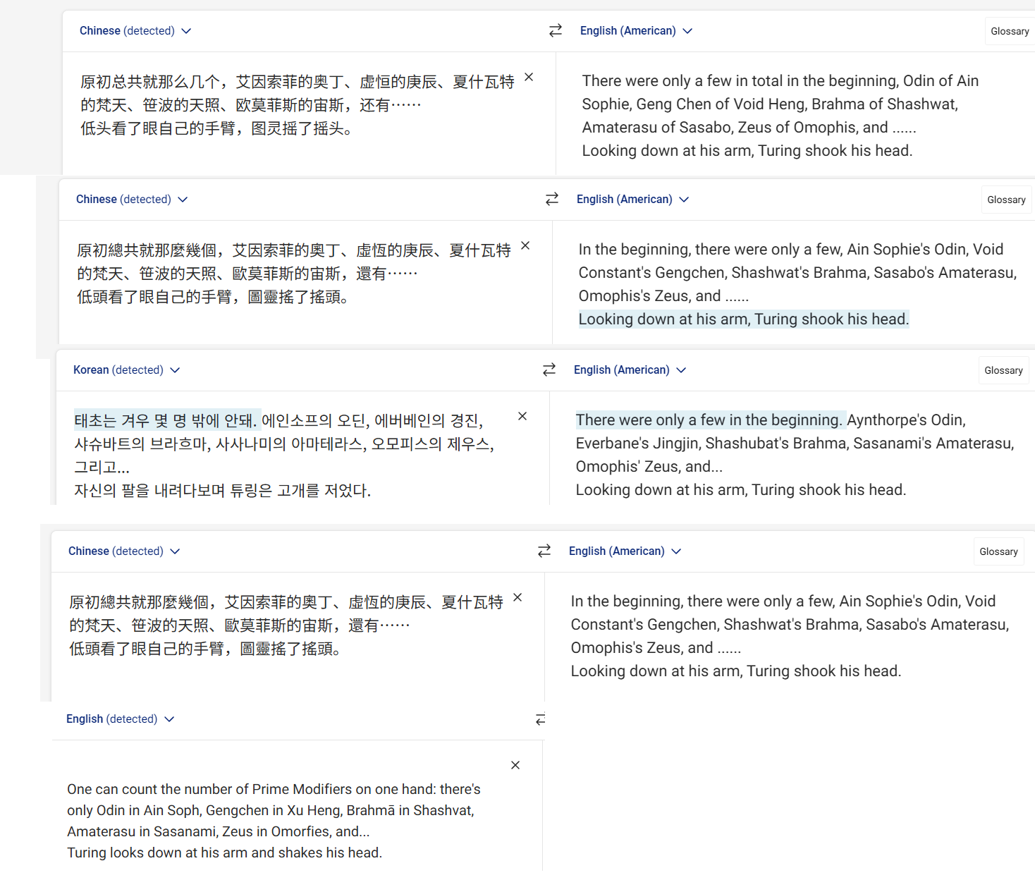The height and width of the screenshot is (880, 1035).
Task: Click the line starting 'One can count the number of Prime Modifiers'
Action: point(274,789)
